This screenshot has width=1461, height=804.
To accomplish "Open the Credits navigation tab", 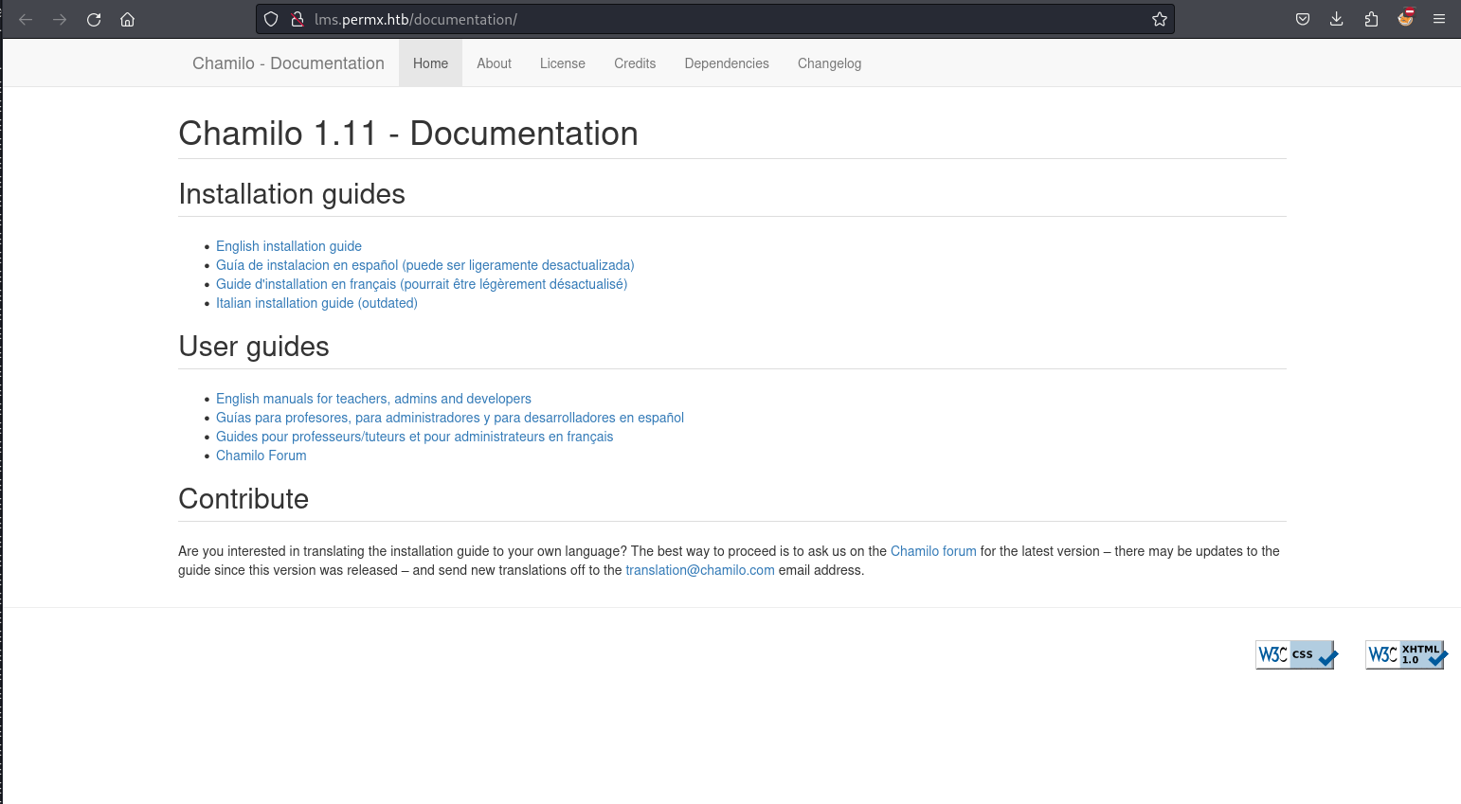I will coord(635,63).
